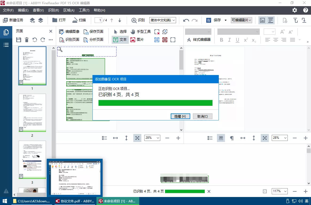Click 隐藏(H) button in OCR dialog
The height and width of the screenshot is (205, 311).
180,116
